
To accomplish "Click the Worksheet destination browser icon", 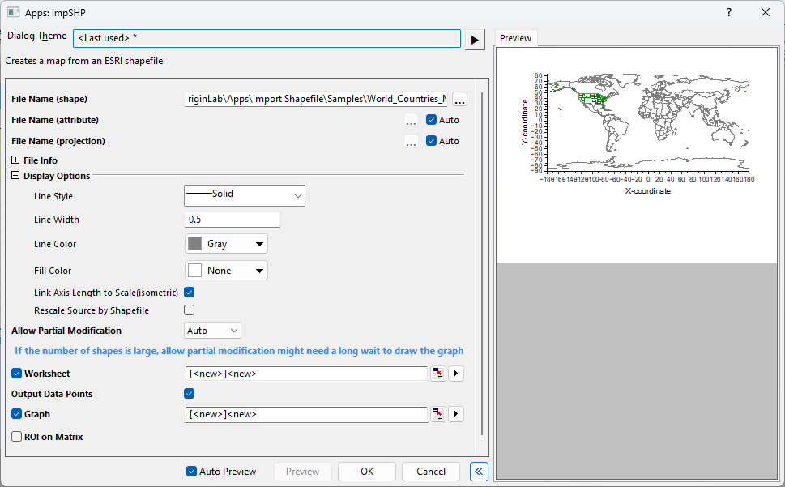I will point(438,374).
